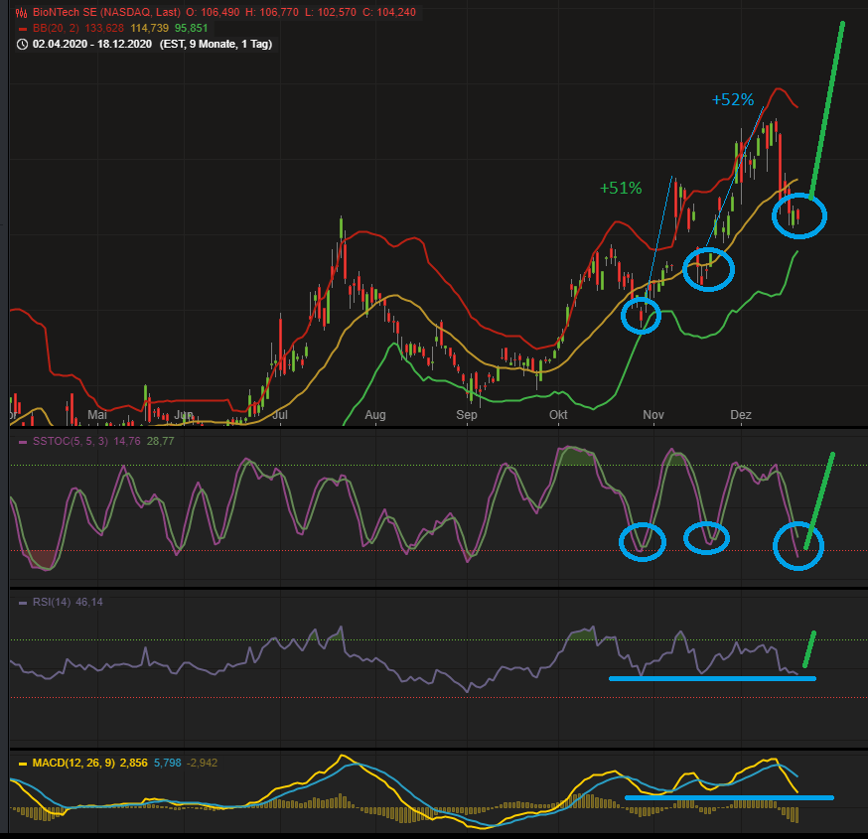Click the high value H: 106,770
The height and width of the screenshot is (839, 868).
[272, 12]
